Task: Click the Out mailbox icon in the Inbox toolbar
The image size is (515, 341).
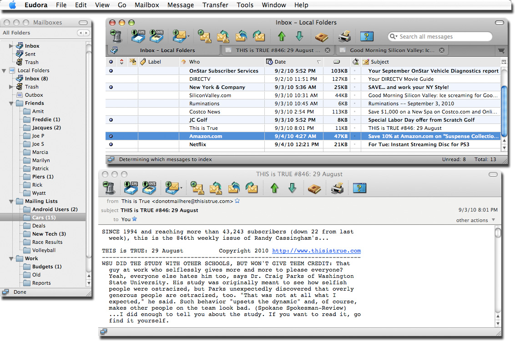Action: [157, 36]
